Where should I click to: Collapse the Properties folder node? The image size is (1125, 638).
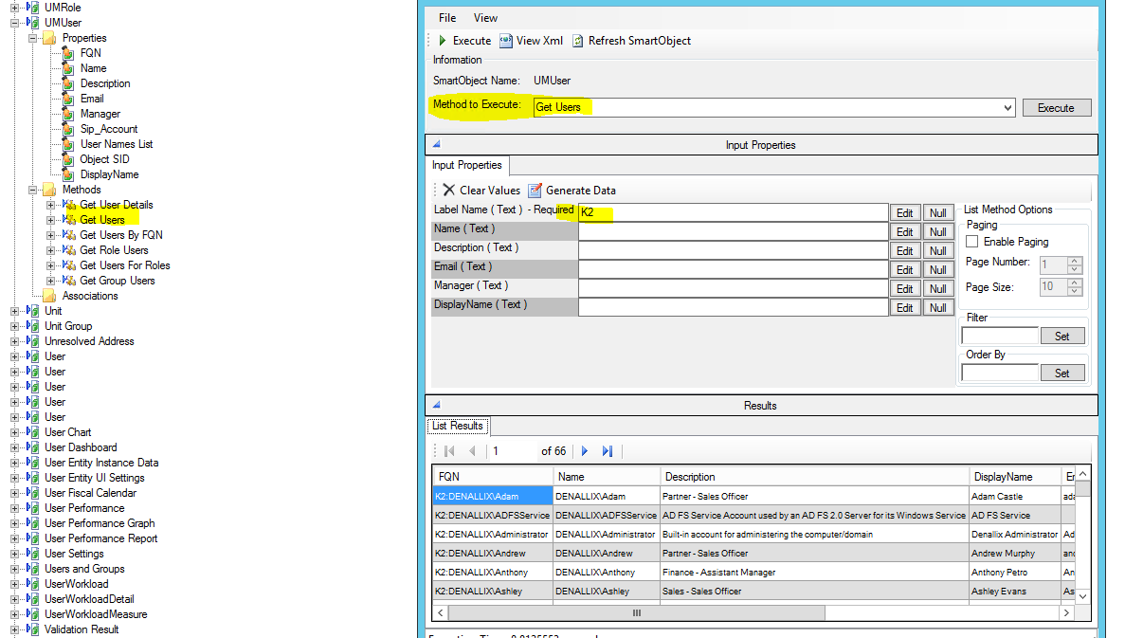32,38
